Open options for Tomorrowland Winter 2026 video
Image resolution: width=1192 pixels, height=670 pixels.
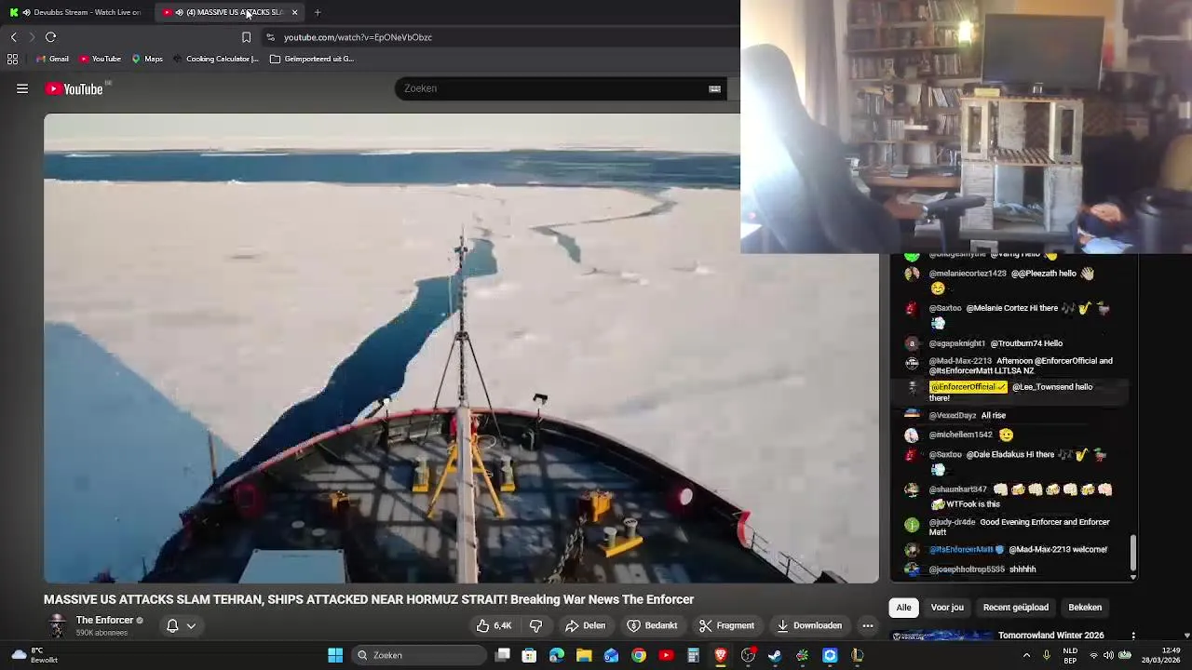click(x=1133, y=636)
